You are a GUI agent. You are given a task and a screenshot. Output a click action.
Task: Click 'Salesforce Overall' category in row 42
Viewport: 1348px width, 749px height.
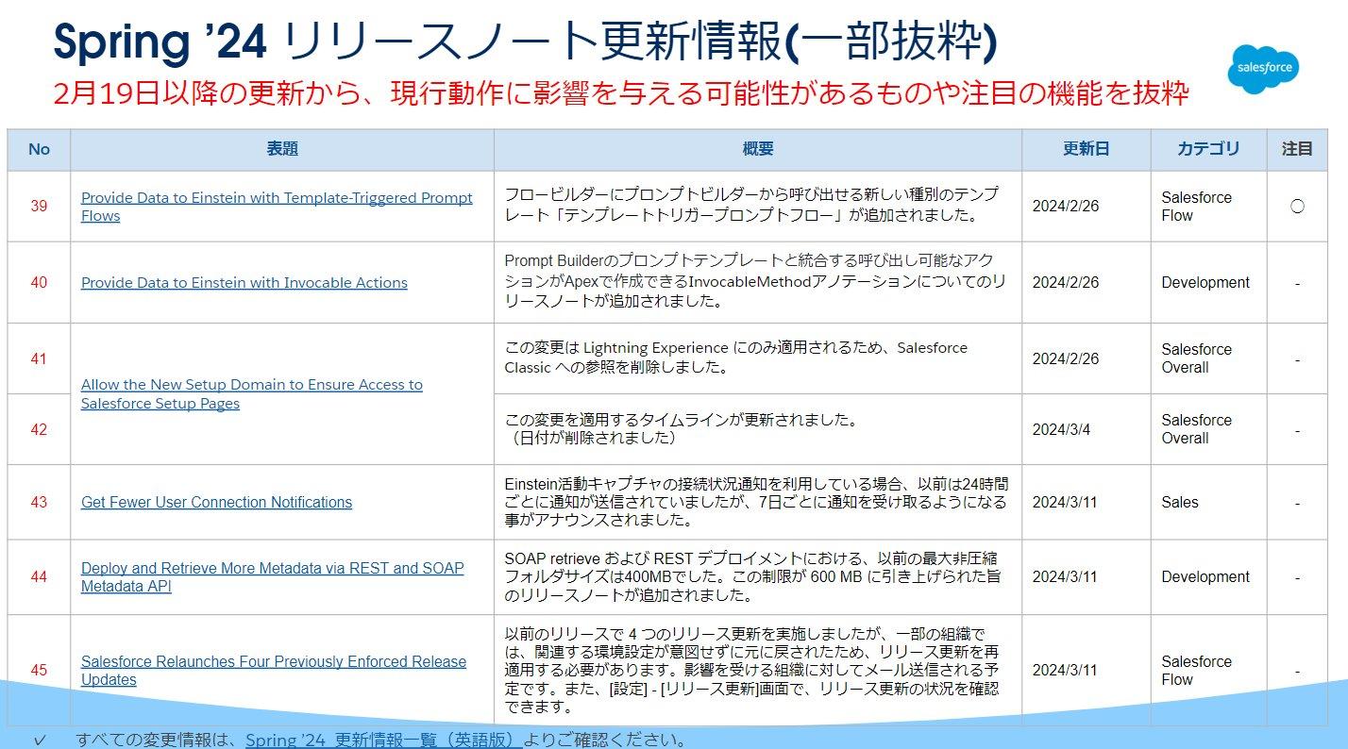pyautogui.click(x=1197, y=429)
